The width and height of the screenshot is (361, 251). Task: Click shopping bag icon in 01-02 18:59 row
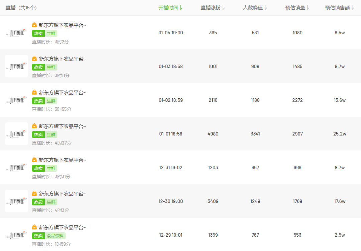(x=34, y=92)
